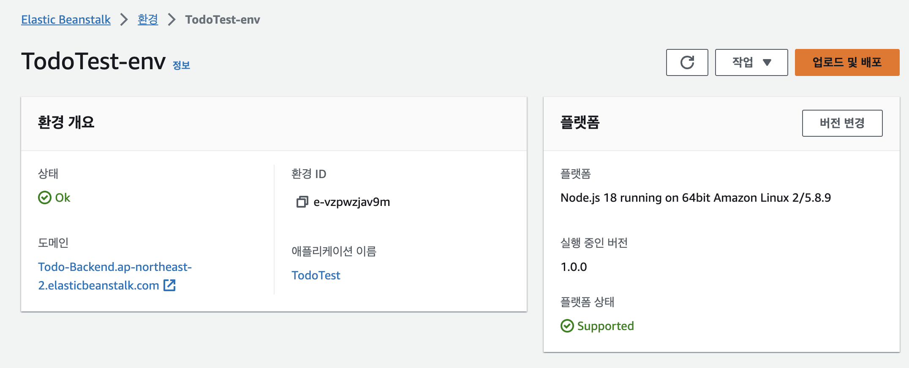909x368 pixels.
Task: Open the TodoTest application link
Action: (316, 275)
